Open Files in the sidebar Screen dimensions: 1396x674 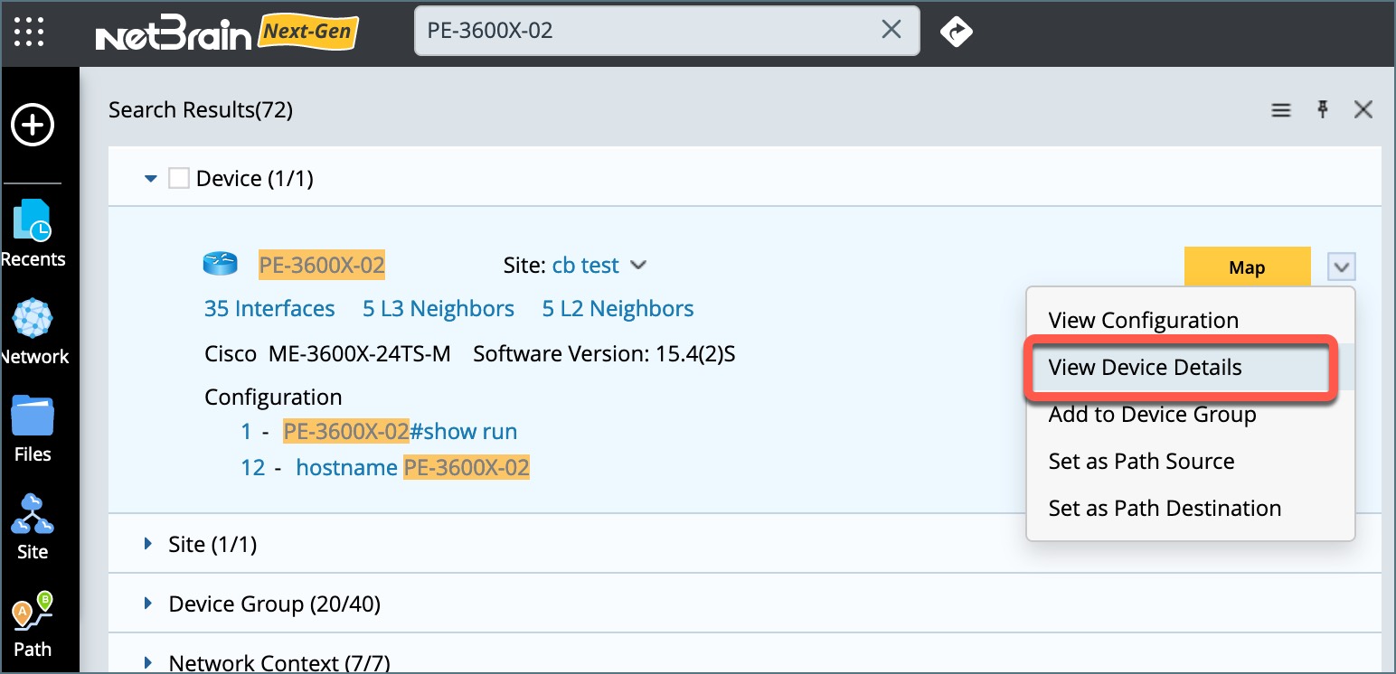point(33,429)
